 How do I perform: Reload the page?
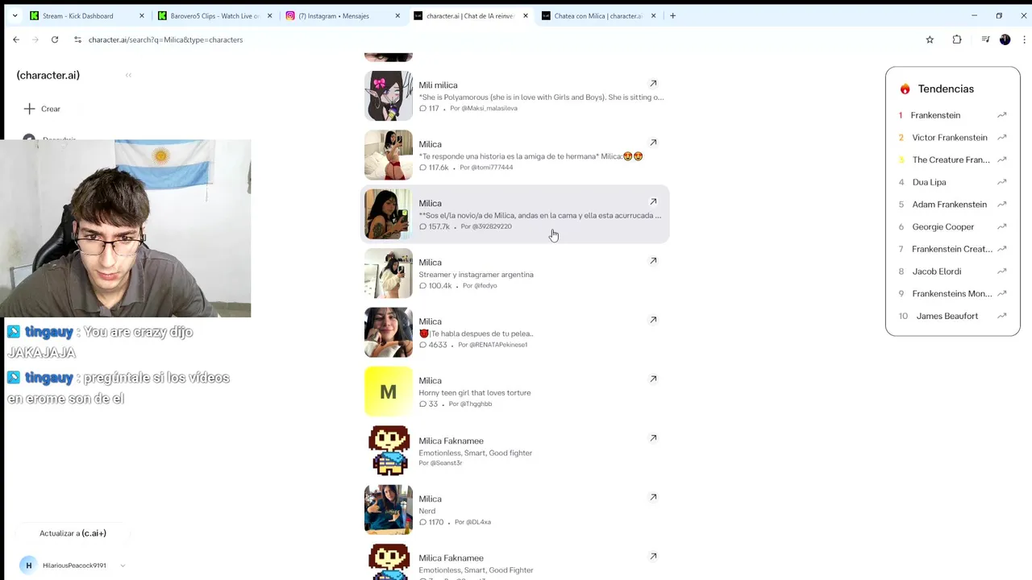point(55,39)
